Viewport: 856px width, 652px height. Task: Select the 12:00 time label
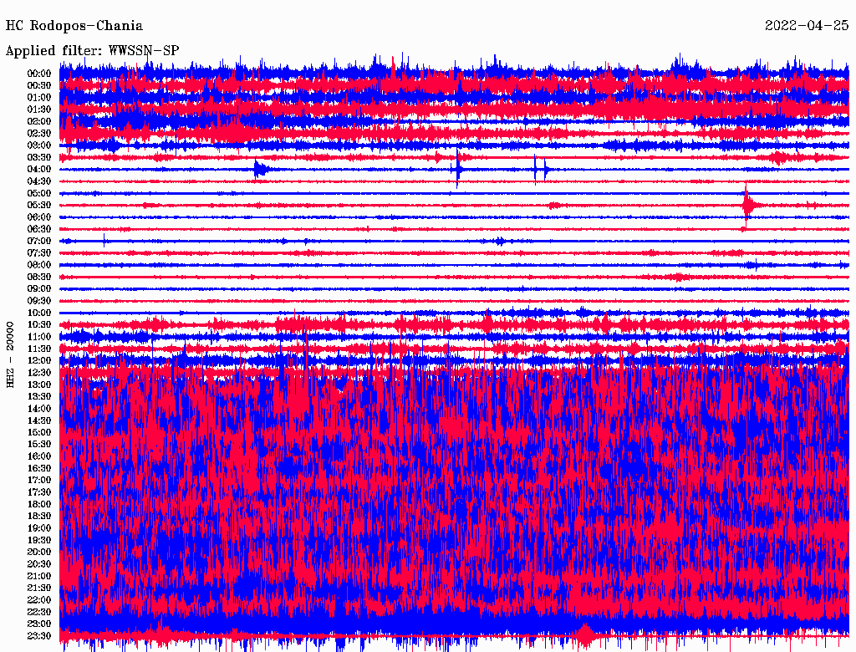click(x=39, y=360)
